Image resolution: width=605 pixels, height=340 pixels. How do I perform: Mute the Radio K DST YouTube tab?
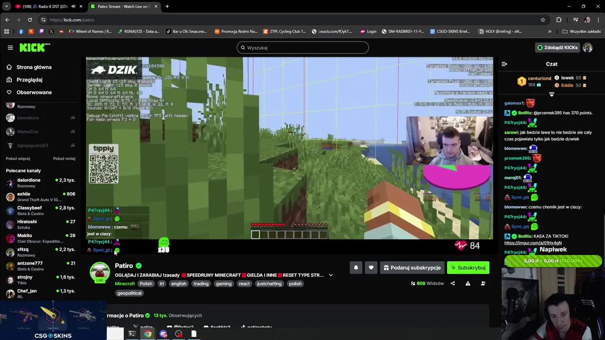click(73, 7)
